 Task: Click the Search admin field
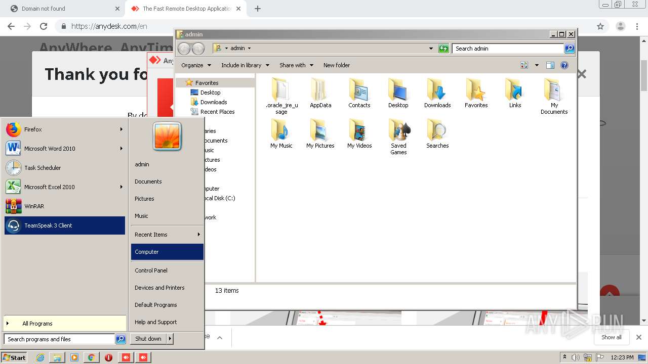point(508,49)
